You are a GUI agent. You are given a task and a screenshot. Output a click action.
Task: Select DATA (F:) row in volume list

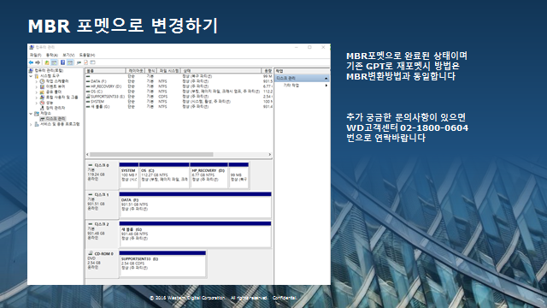pos(179,81)
